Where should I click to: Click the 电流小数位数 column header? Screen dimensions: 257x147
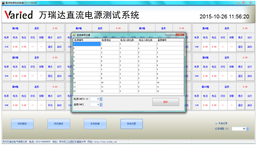128,40
